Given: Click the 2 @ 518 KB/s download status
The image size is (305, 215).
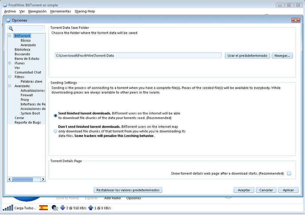Looking at the screenshot, I should coord(76,208).
